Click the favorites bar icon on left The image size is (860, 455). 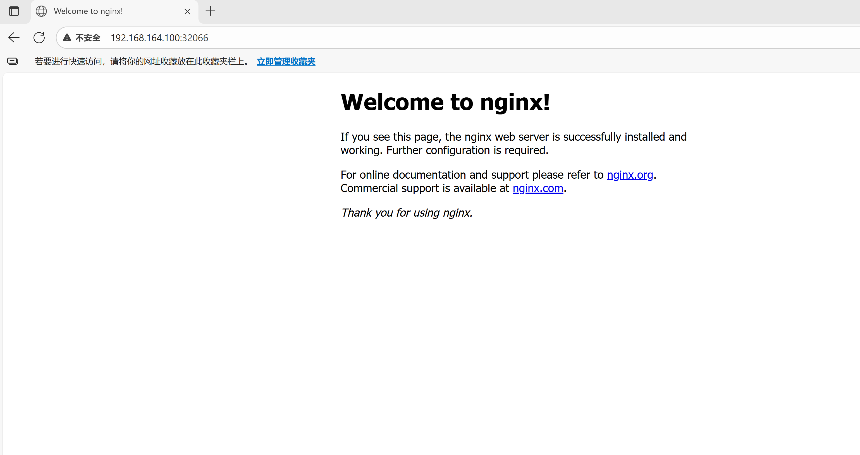pos(13,61)
